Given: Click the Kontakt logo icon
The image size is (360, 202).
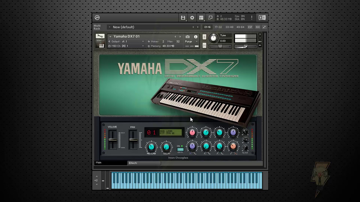Looking at the screenshot, I should tap(97, 18).
